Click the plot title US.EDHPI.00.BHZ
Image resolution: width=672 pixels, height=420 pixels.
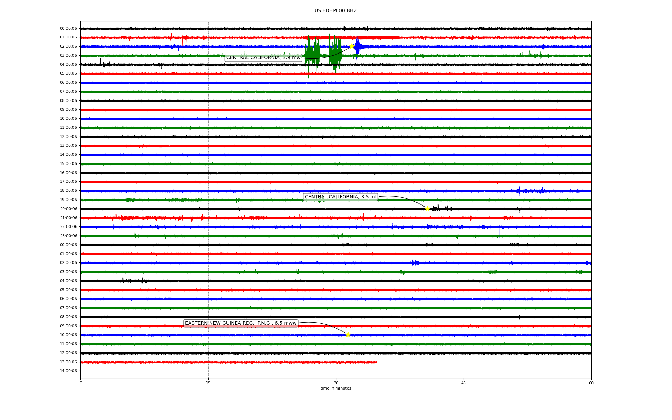point(335,11)
